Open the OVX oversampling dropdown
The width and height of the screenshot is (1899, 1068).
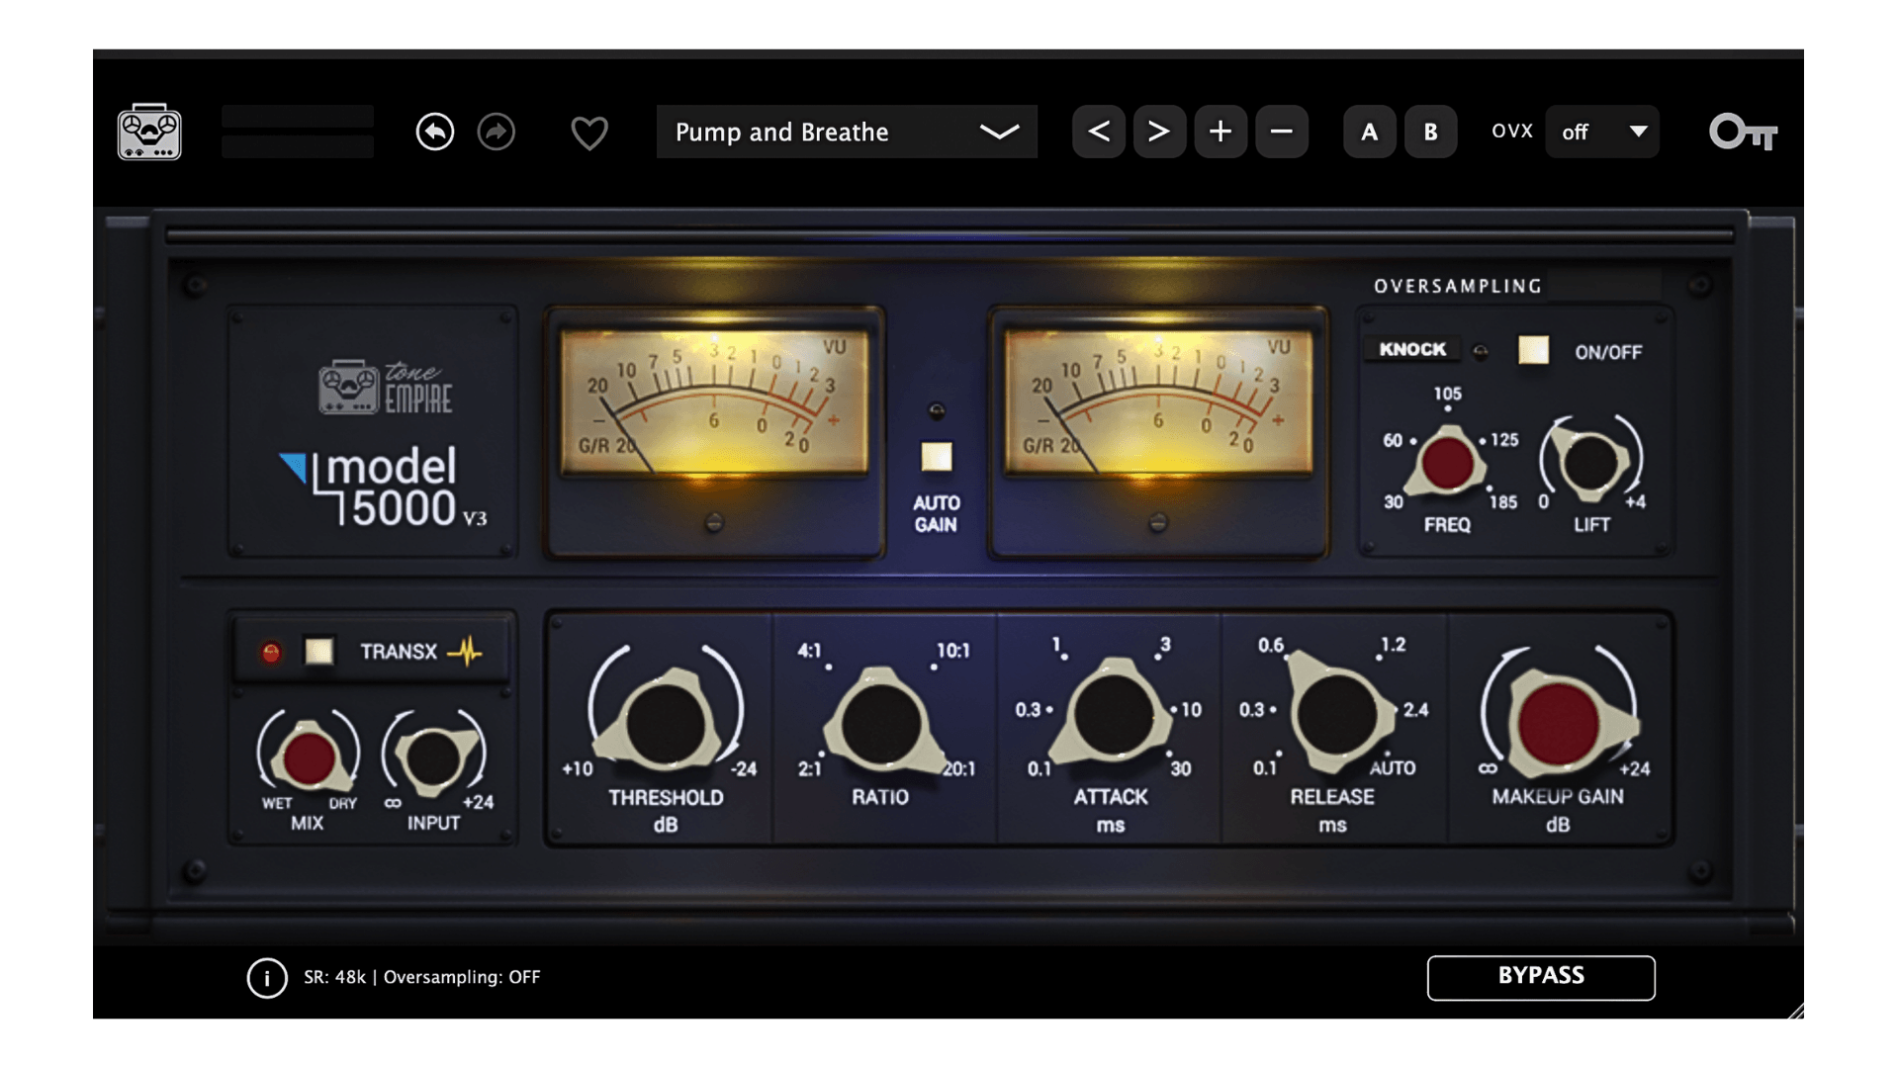(1602, 132)
